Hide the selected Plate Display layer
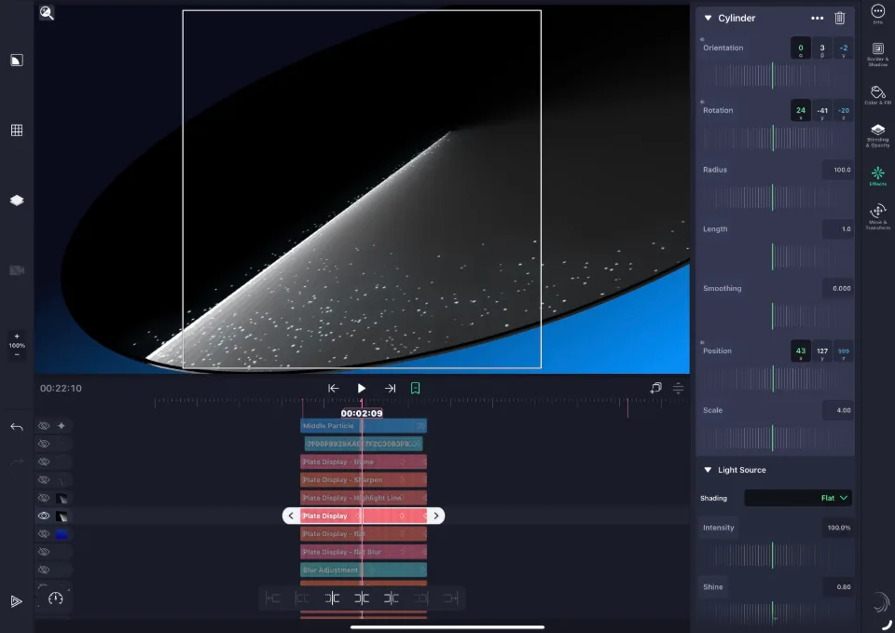This screenshot has height=633, width=895. coord(44,516)
